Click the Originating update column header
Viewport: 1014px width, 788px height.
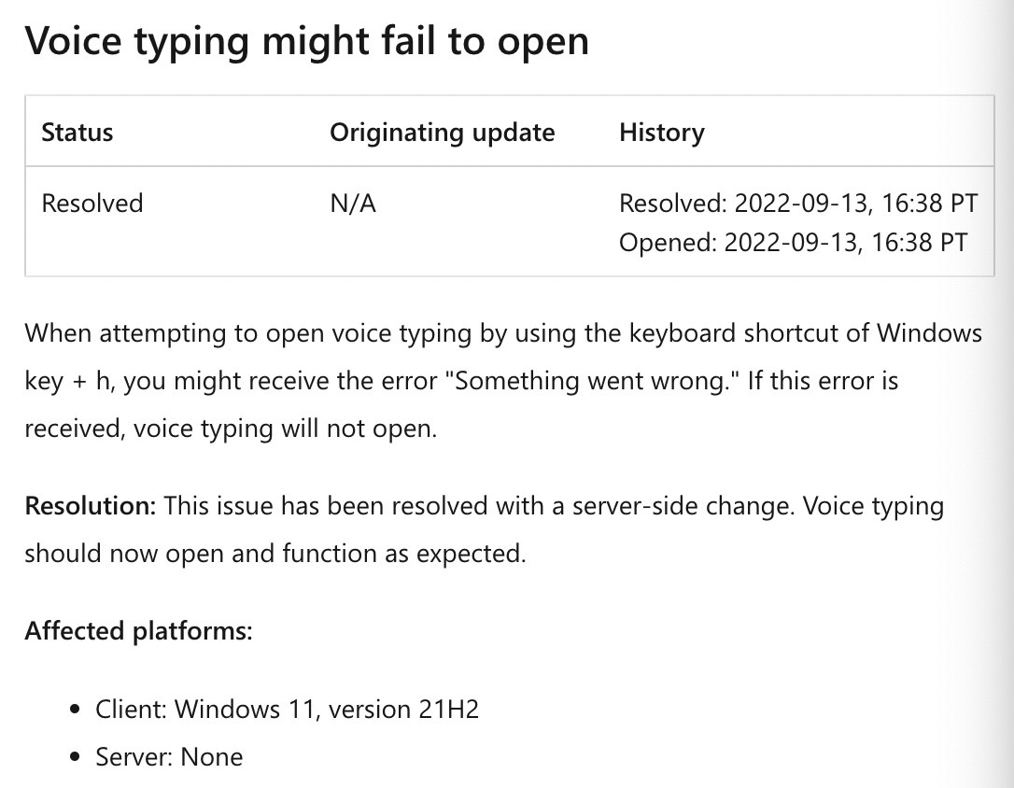[x=443, y=132]
